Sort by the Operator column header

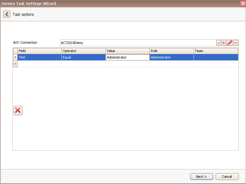[84, 51]
